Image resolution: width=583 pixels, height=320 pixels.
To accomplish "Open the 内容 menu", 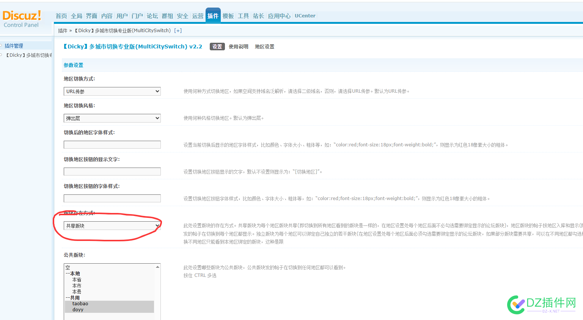I will click(107, 16).
